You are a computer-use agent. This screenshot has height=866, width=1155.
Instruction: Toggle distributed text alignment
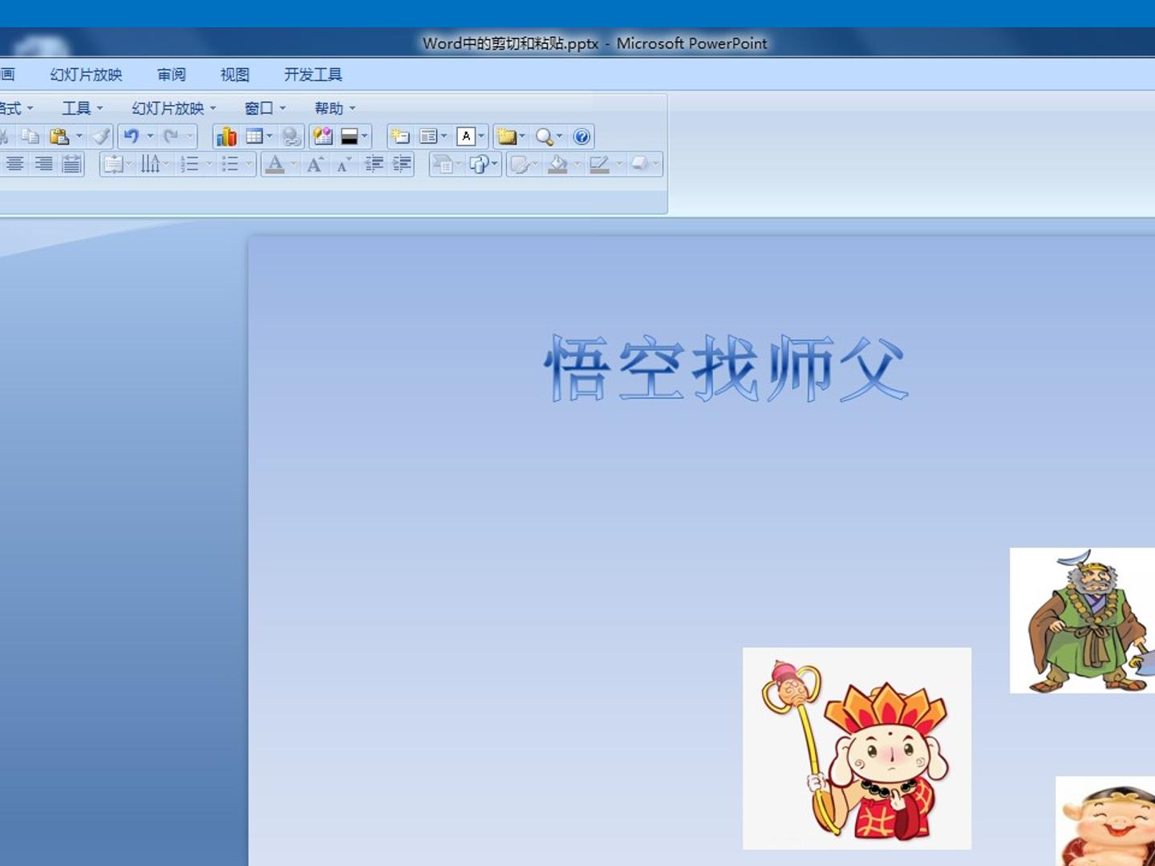[72, 164]
